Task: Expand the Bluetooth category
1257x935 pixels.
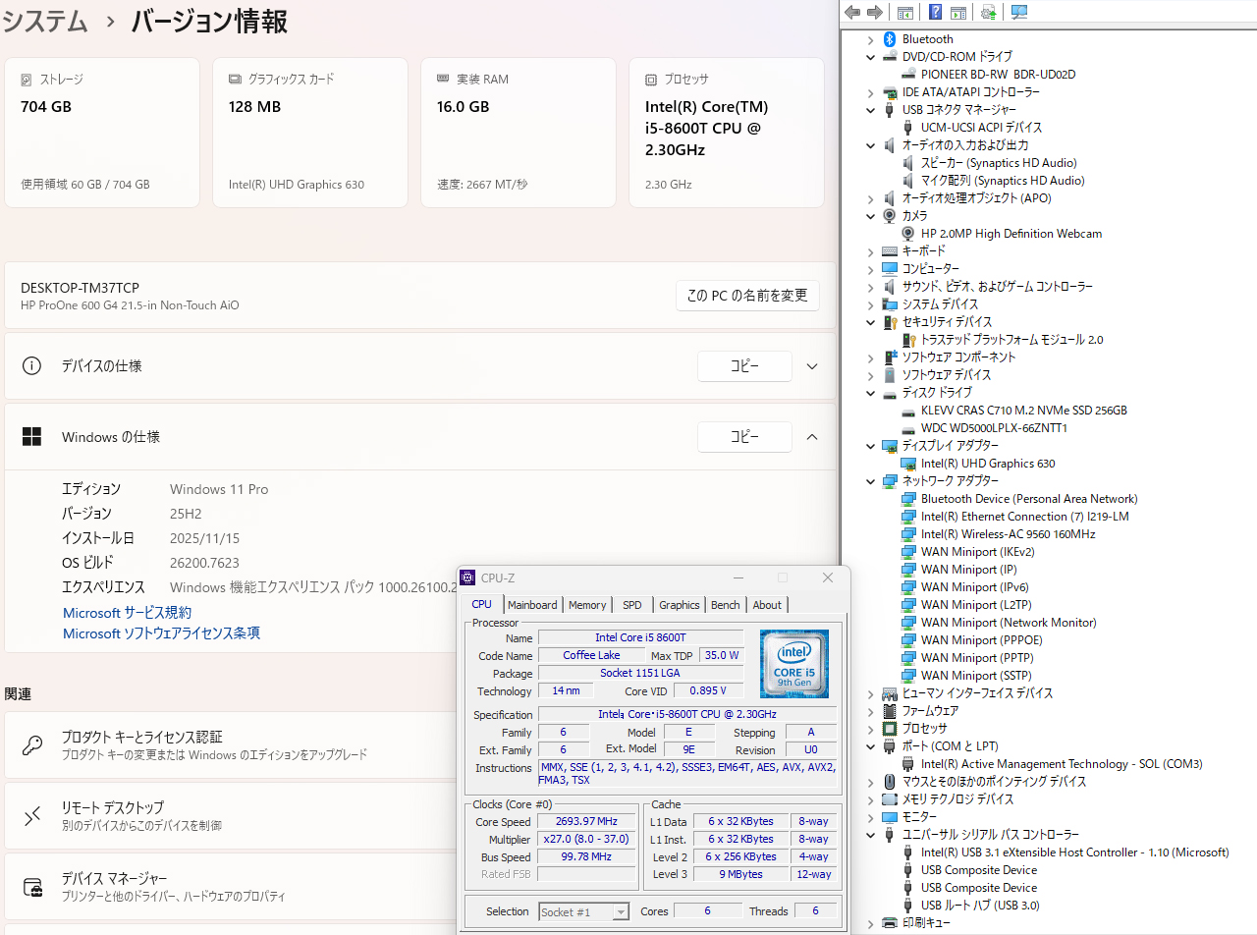Action: coord(871,39)
